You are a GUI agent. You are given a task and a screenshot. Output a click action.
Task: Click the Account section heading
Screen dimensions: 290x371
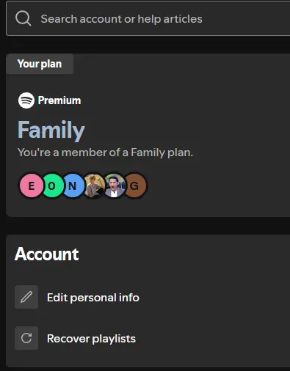[x=47, y=254]
